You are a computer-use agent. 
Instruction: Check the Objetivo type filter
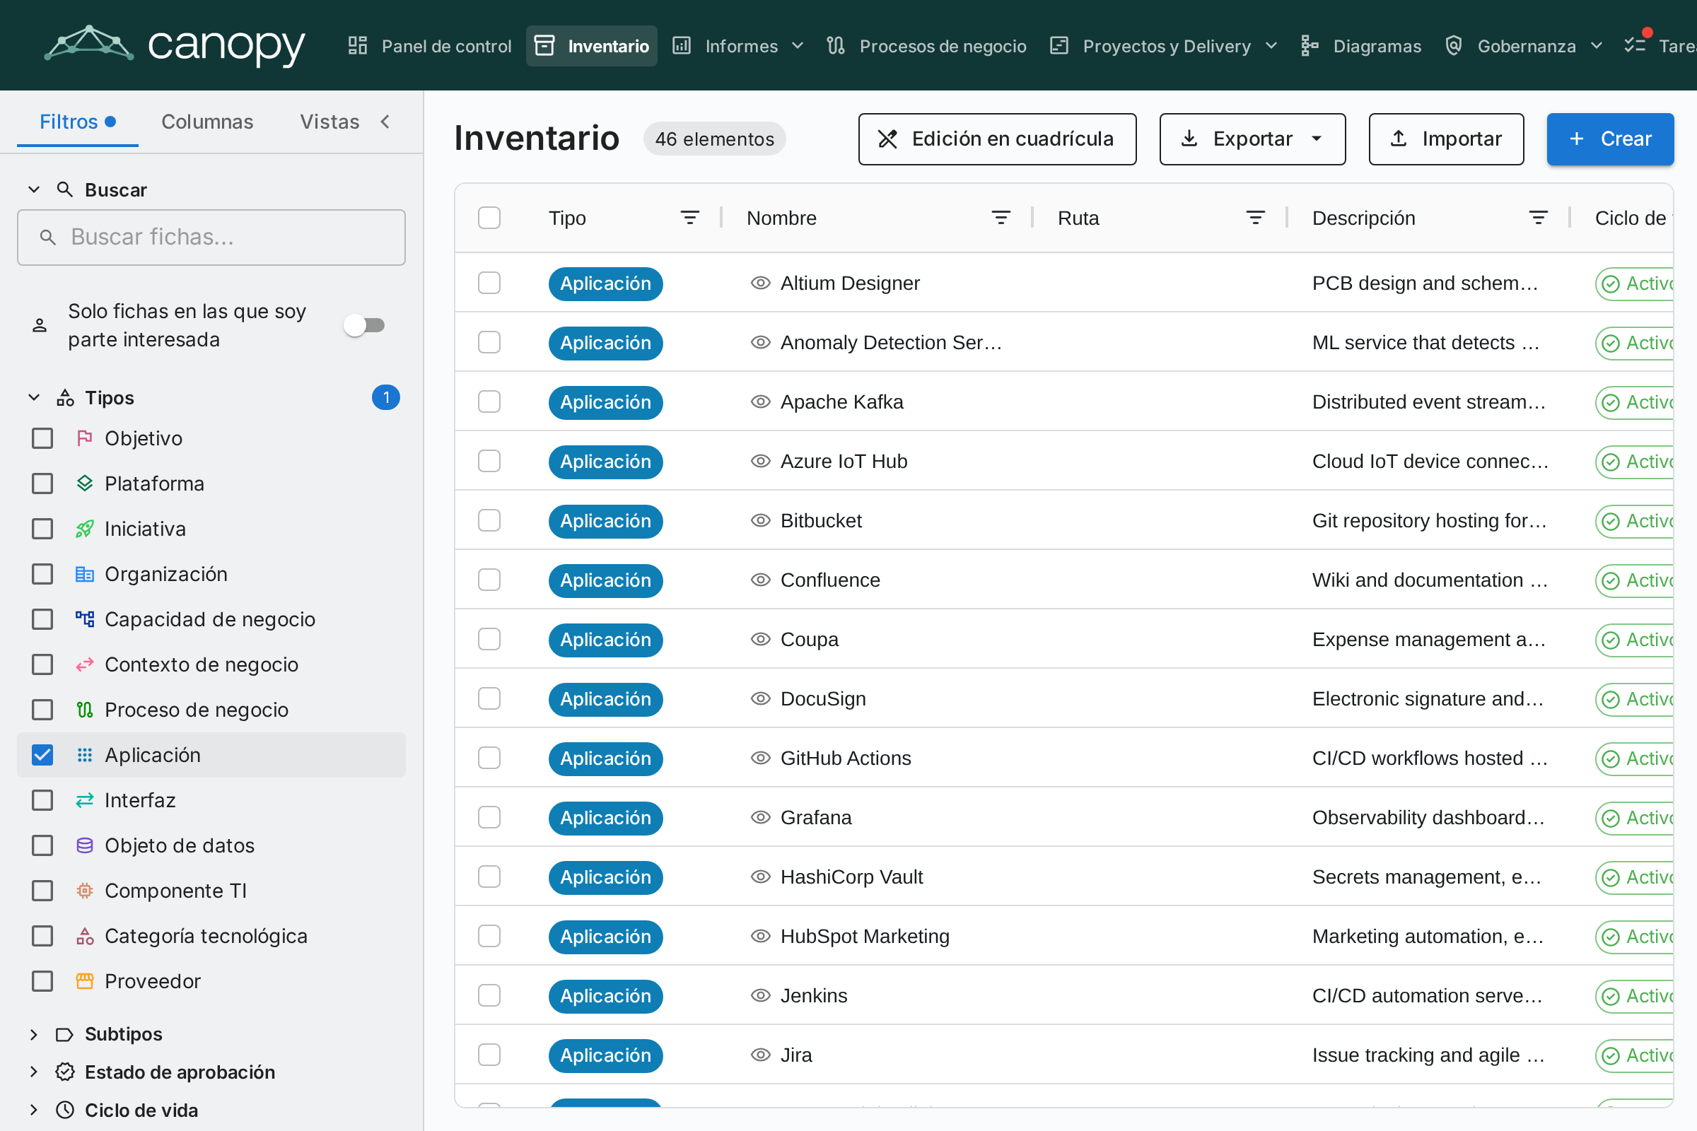pyautogui.click(x=42, y=438)
